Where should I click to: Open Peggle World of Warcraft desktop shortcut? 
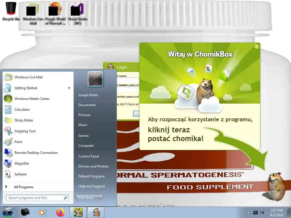click(55, 13)
